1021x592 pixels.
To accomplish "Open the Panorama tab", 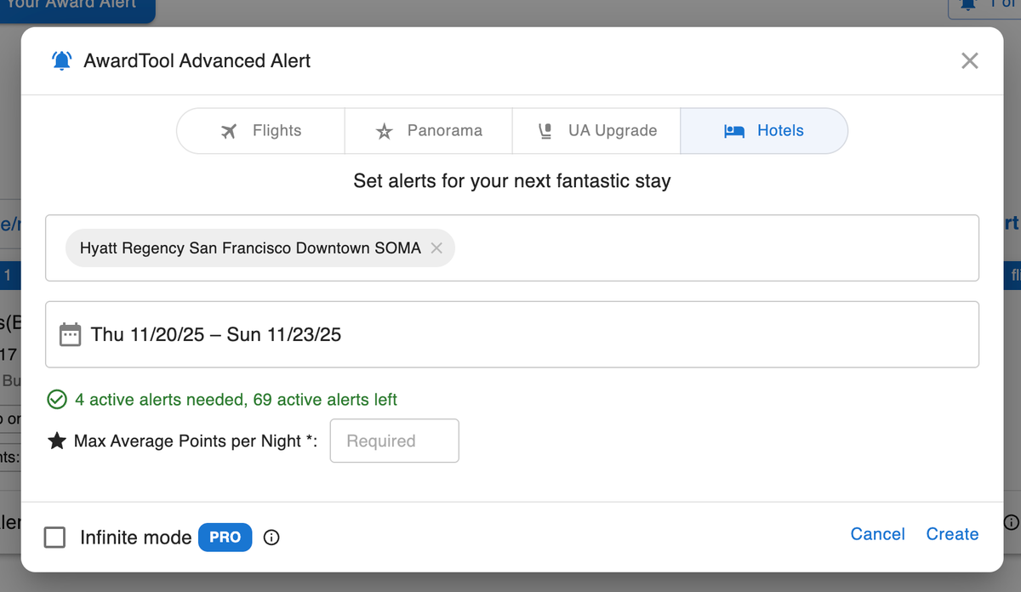I will pos(428,131).
